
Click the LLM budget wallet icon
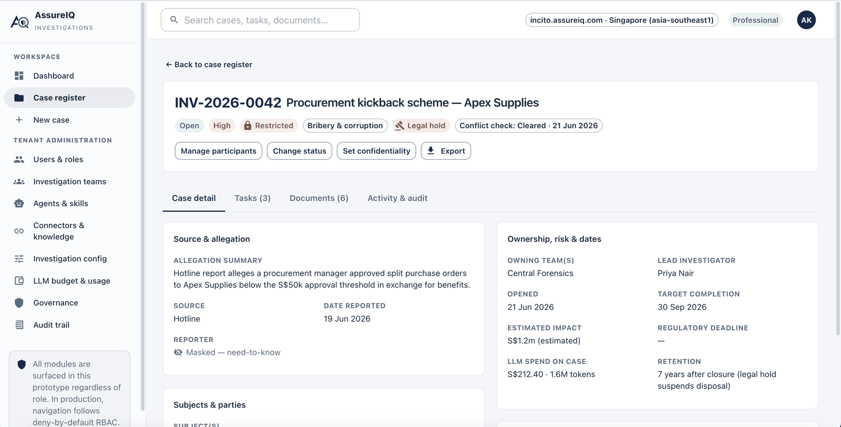(19, 280)
